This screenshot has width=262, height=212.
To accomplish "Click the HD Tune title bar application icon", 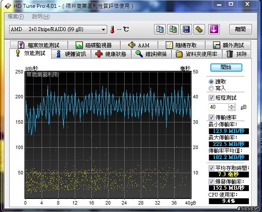I will tap(8, 6).
